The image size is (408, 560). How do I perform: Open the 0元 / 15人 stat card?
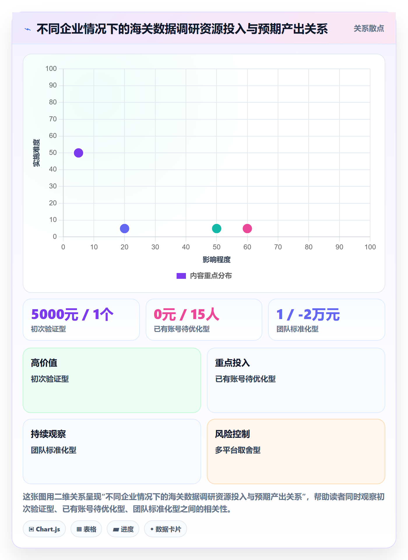pyautogui.click(x=204, y=320)
